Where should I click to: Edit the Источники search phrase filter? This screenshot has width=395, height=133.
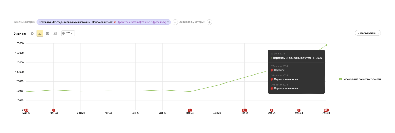(102, 22)
